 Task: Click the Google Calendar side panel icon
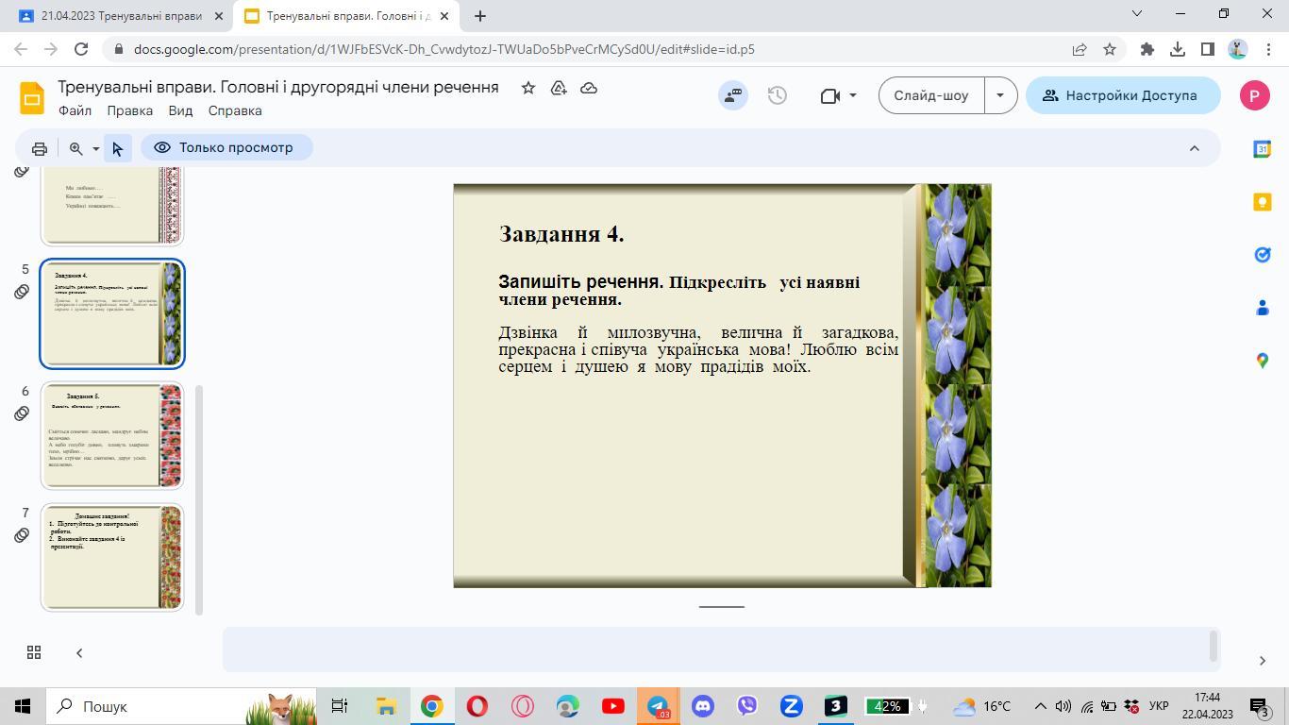tap(1262, 149)
